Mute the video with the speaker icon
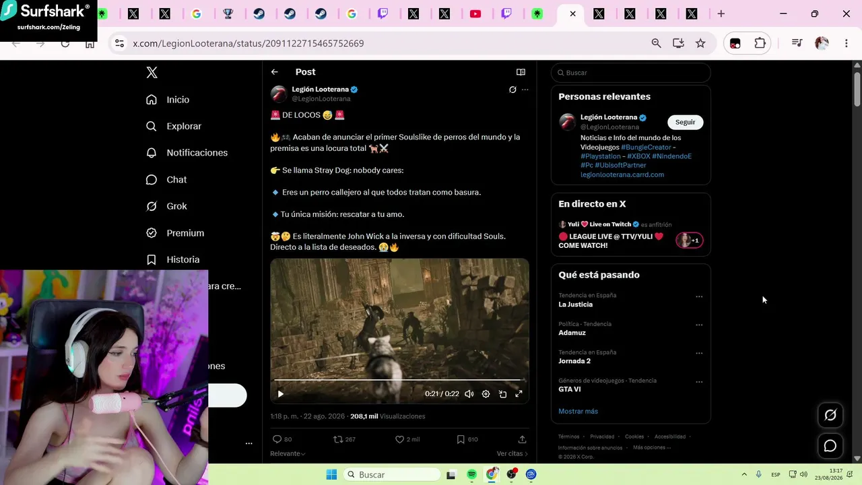Viewport: 862px width, 485px height. (469, 394)
